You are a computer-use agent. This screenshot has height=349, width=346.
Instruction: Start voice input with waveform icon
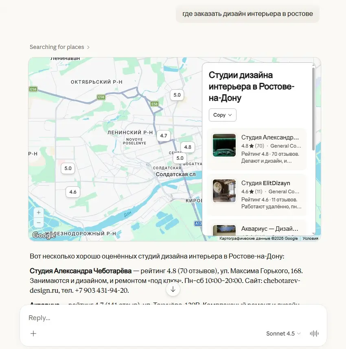click(314, 334)
